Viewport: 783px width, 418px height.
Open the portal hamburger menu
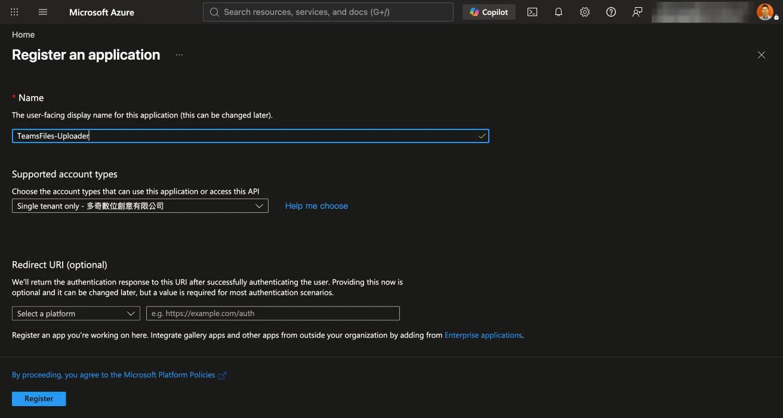[x=43, y=12]
